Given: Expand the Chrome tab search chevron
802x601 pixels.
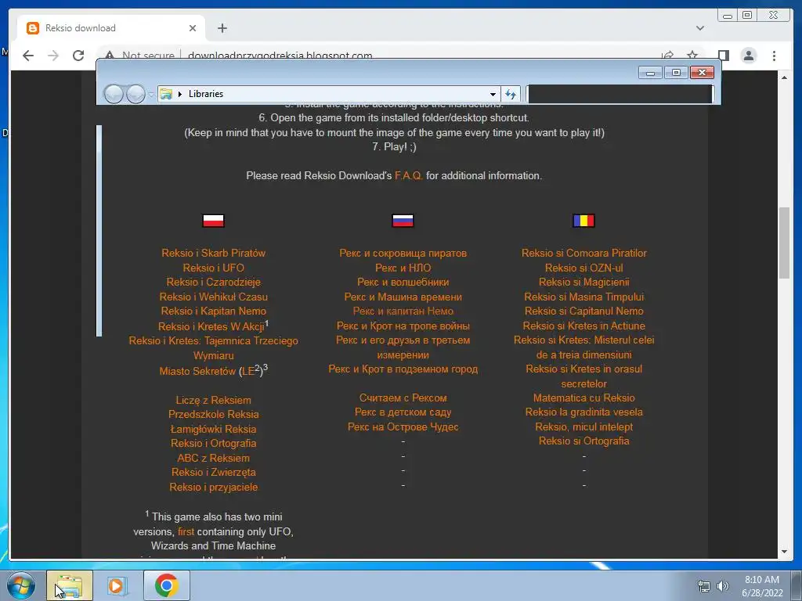Looking at the screenshot, I should click(700, 28).
